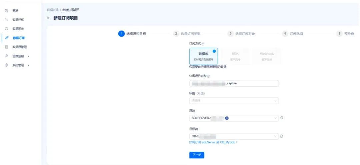Open the 目标端 target dropdown
Viewport: 360px width, 165px height.
tap(234, 136)
